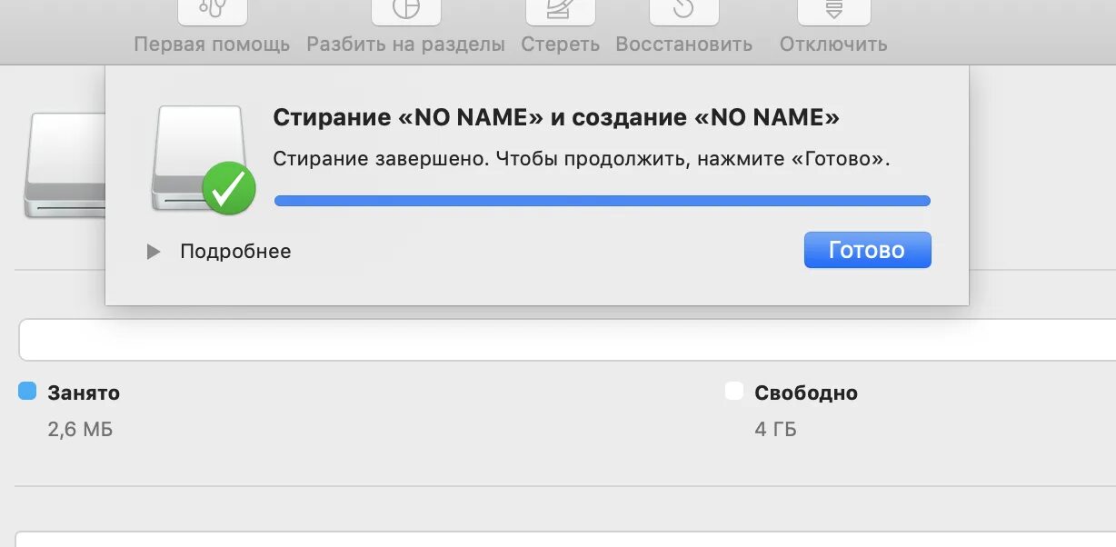Click the Erase toolbar icon
This screenshot has height=547, width=1116.
pyautogui.click(x=561, y=11)
